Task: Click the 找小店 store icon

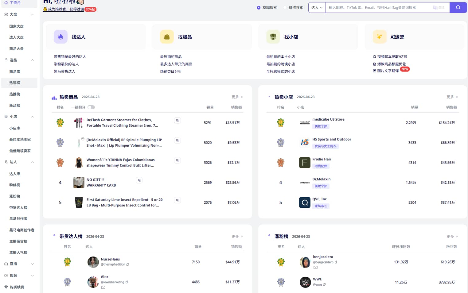Action: click(x=273, y=37)
